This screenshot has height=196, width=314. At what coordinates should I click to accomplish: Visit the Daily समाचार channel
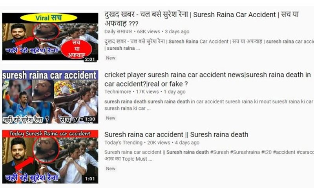(x=118, y=32)
